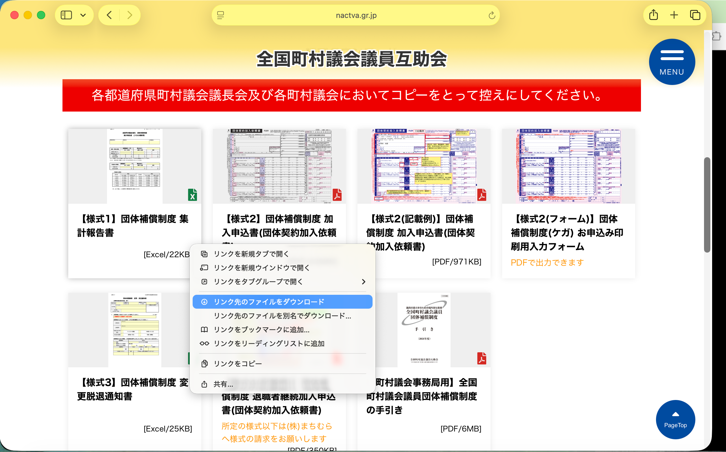Show the tab overview icon
Image resolution: width=726 pixels, height=452 pixels.
point(695,15)
